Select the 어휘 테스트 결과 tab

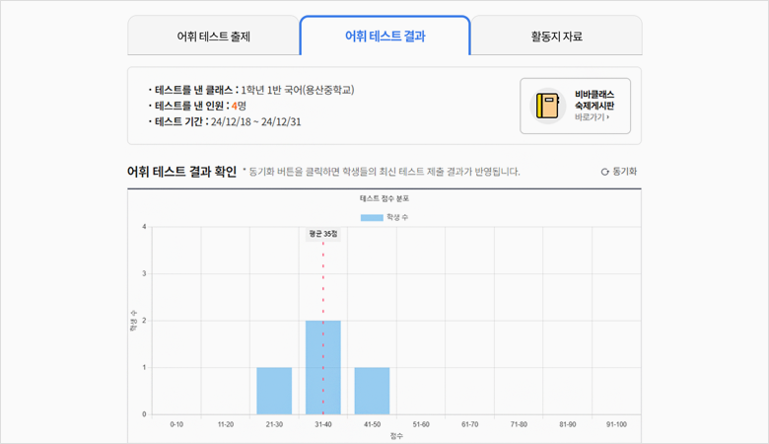[384, 36]
